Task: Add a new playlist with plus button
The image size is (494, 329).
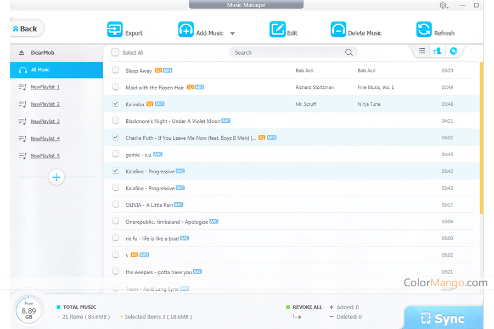Action: tap(57, 177)
